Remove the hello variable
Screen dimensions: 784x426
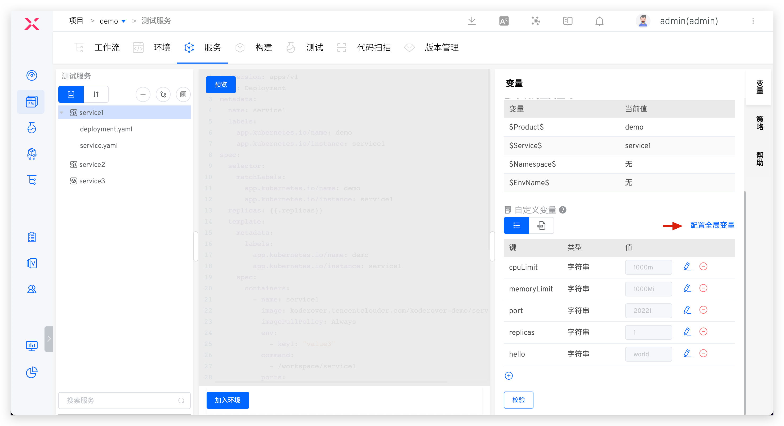click(x=703, y=353)
